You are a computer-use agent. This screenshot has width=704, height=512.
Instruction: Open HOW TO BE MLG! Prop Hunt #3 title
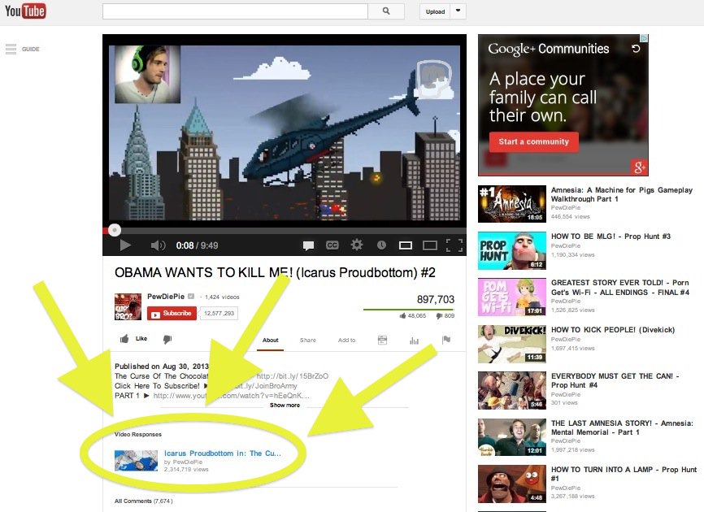(611, 236)
